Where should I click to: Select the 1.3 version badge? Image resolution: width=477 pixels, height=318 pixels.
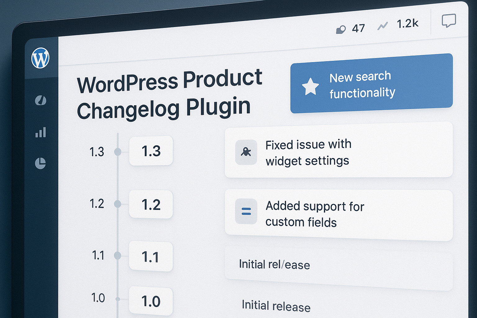click(151, 151)
